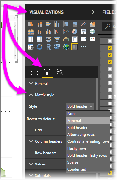Viewport: 117px width, 180px height.
Task: Select the shape map visual
Action: click(x=57, y=47)
